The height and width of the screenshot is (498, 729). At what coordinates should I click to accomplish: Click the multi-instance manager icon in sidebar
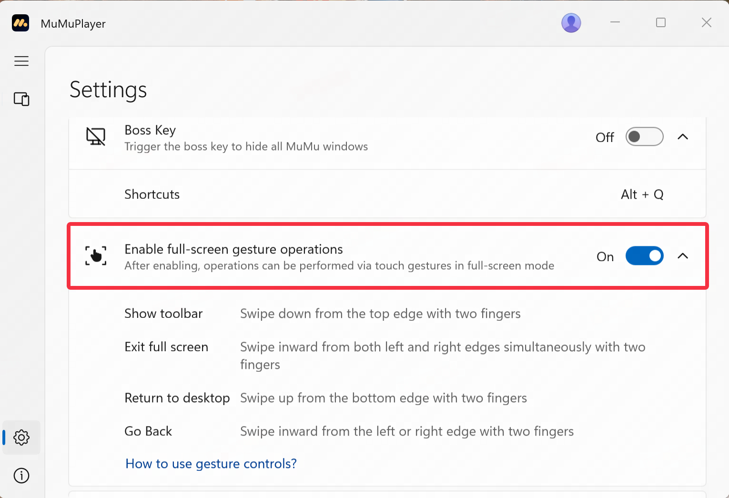pos(21,99)
